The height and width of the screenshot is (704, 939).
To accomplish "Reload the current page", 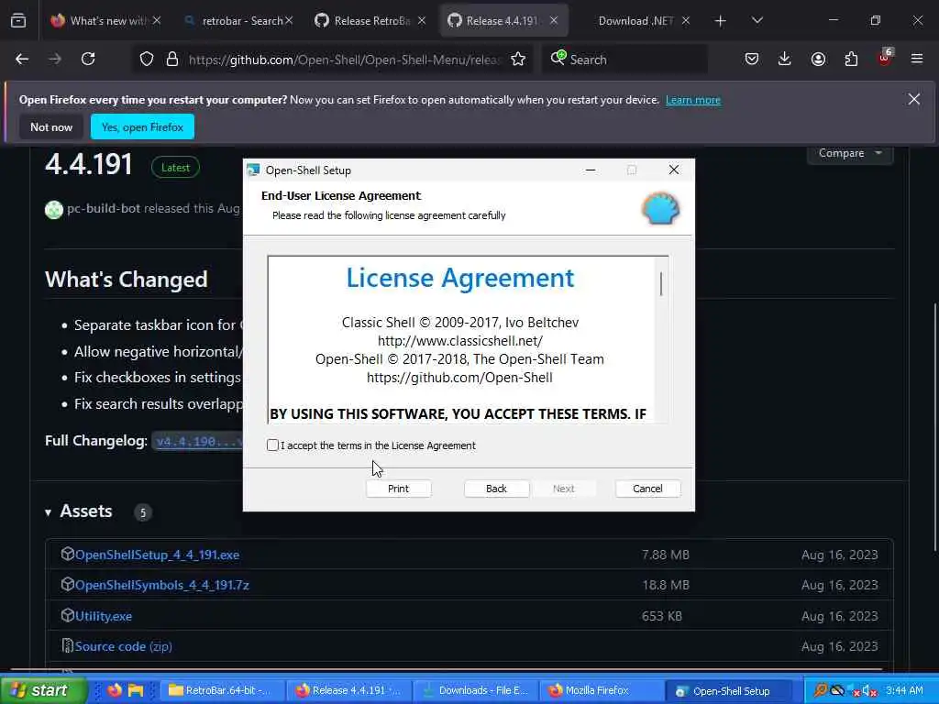I will [x=88, y=59].
